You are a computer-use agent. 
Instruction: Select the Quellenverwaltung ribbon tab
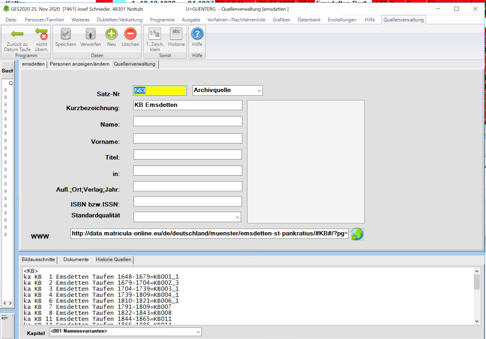(x=403, y=20)
